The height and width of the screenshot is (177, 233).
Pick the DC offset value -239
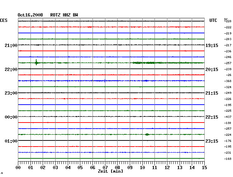(x=228, y=69)
